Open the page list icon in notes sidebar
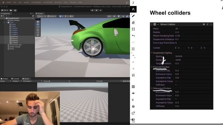The height and width of the screenshot is (125, 223). tap(133, 49)
